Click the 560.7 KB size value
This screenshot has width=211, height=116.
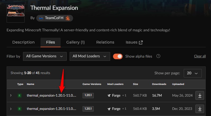[140, 96]
